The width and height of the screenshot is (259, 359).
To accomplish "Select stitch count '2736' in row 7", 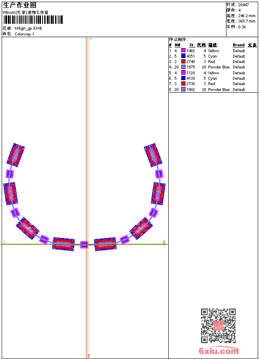I will (x=190, y=84).
